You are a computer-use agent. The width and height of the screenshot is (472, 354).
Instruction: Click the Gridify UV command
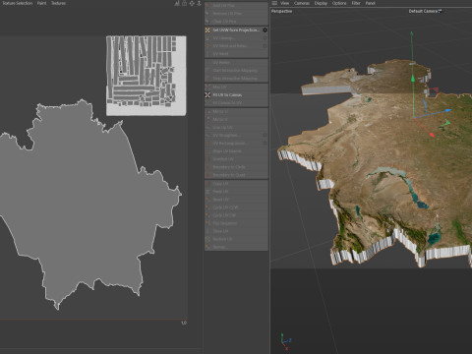click(236, 159)
